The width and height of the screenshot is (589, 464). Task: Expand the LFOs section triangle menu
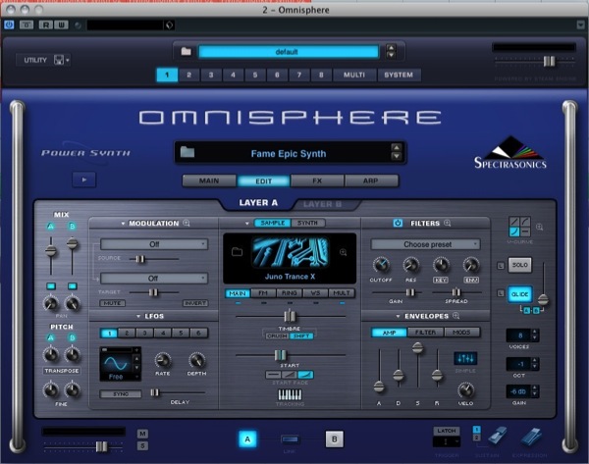click(x=138, y=317)
